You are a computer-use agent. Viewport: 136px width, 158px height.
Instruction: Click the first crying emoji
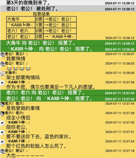(9, 68)
